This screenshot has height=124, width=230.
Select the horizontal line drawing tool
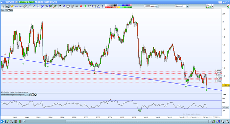pyautogui.click(x=20, y=6)
